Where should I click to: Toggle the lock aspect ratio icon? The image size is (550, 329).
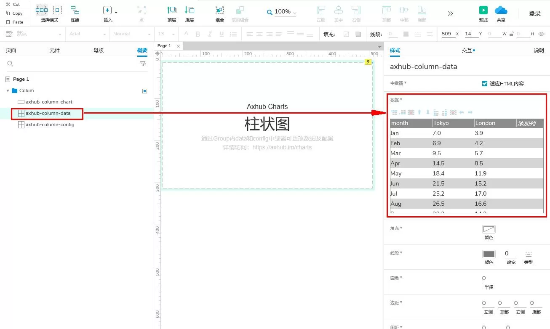[511, 34]
